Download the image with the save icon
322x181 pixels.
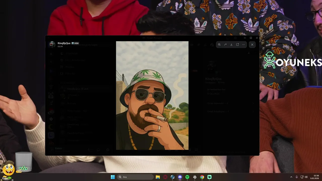coord(231,44)
